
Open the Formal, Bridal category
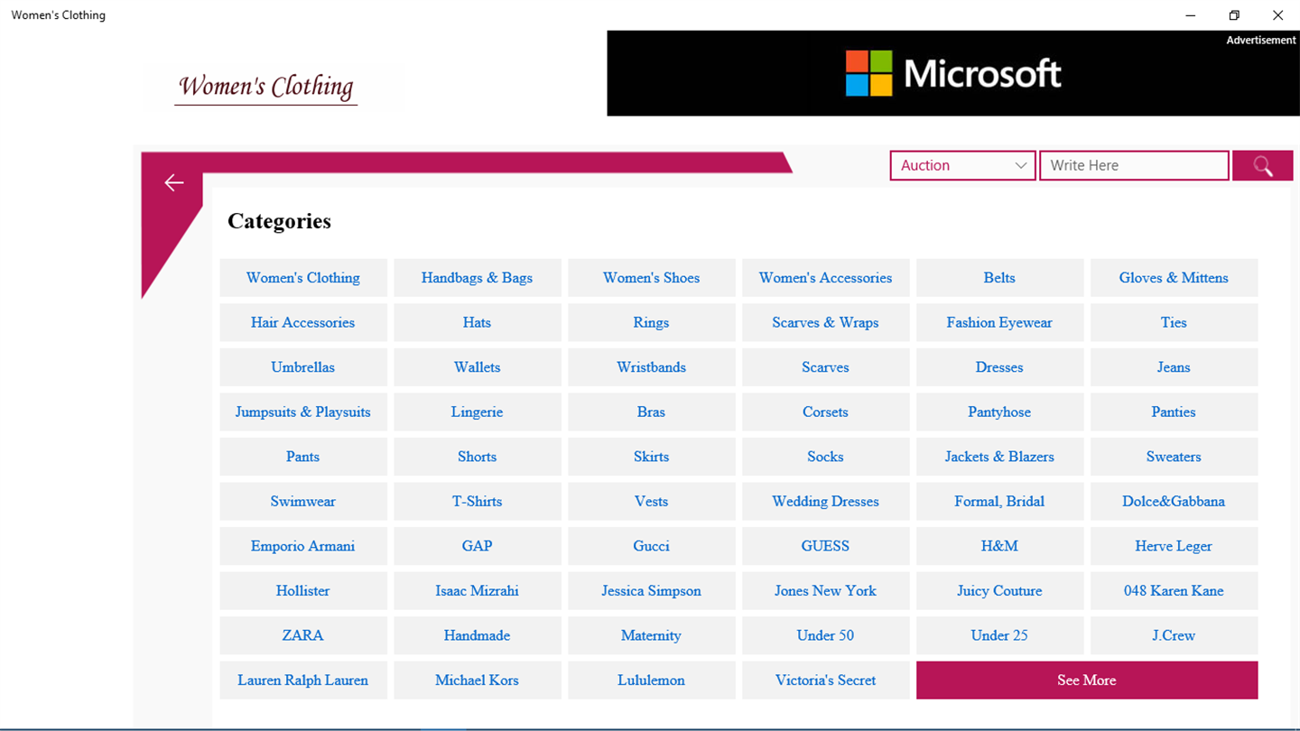(1000, 502)
